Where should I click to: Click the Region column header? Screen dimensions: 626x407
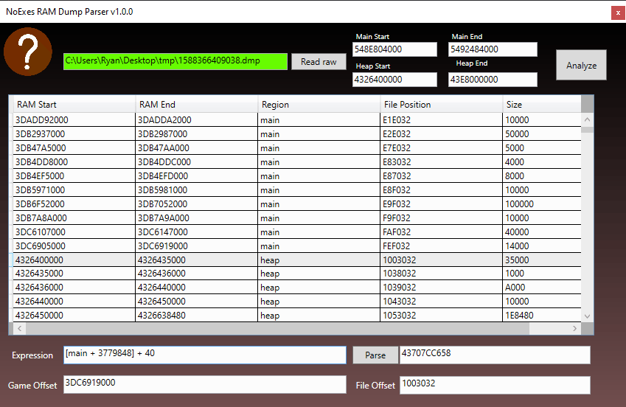click(x=319, y=104)
